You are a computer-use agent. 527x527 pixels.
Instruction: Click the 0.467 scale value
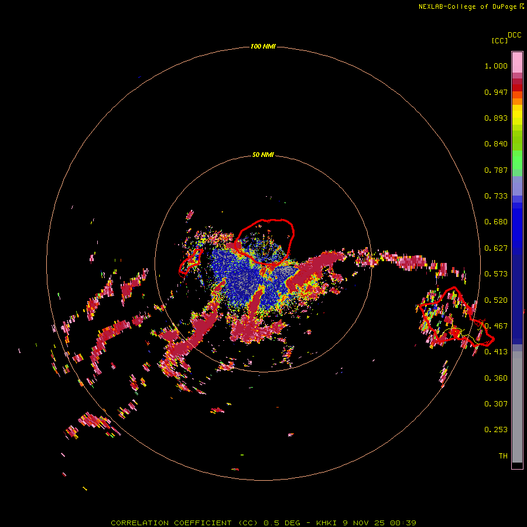point(496,326)
